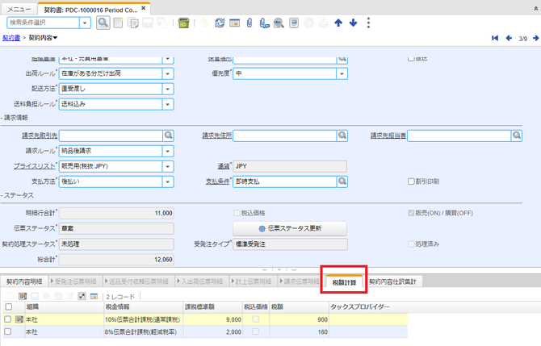Follow the 契約書 breadcrumb link

(11, 38)
